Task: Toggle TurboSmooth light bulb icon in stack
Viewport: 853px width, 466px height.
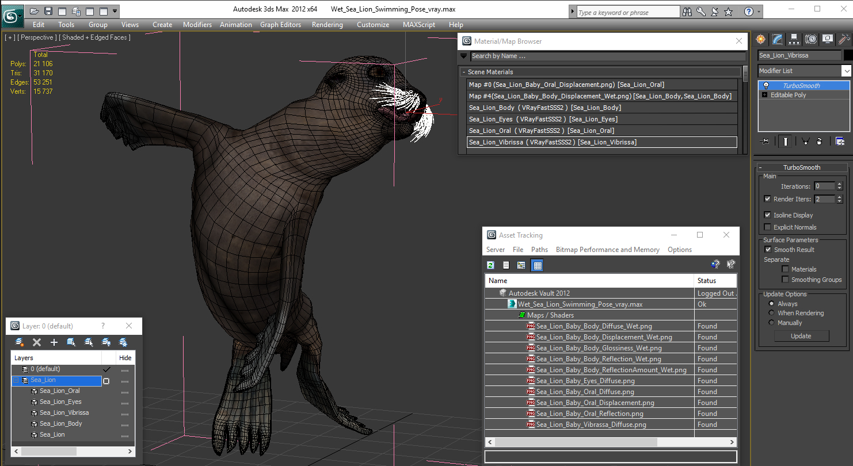Action: click(766, 86)
